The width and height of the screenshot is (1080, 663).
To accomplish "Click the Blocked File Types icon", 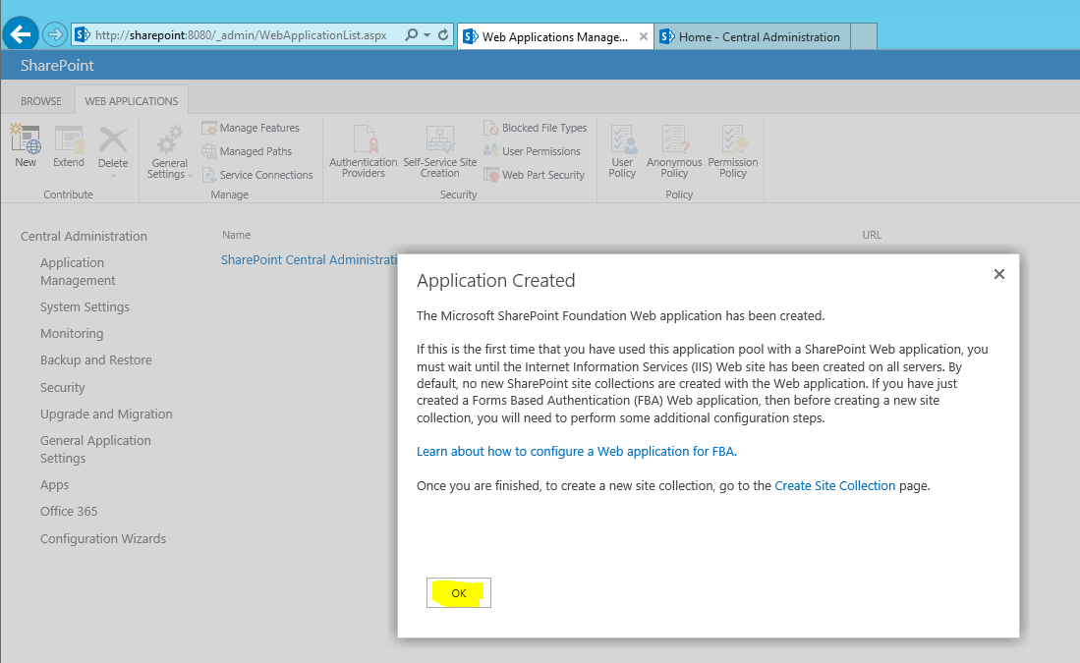I will coord(491,128).
